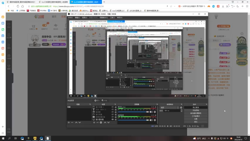
Task: Switch to the first browser tab
Action: 22,2
